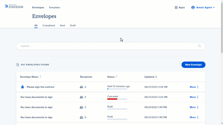This screenshot has height=125, width=223.
Task: Click bell icon on Please sign the contract
Action: (23, 87)
